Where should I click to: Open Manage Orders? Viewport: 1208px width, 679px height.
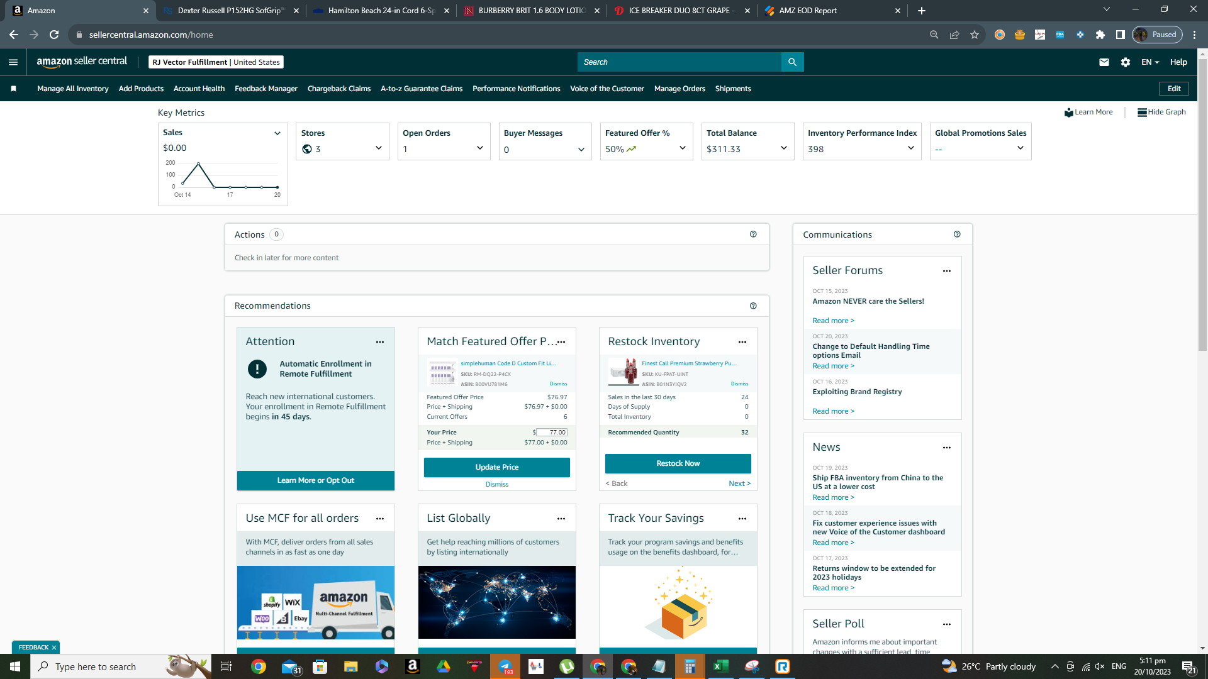tap(679, 89)
